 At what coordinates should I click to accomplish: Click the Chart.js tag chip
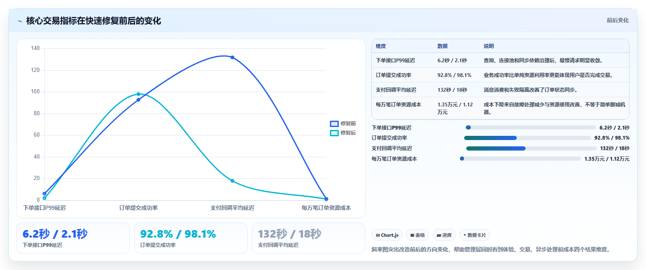(387, 235)
